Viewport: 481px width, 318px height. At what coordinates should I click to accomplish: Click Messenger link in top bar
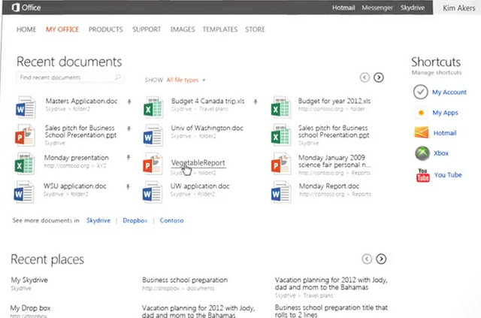pyautogui.click(x=377, y=8)
